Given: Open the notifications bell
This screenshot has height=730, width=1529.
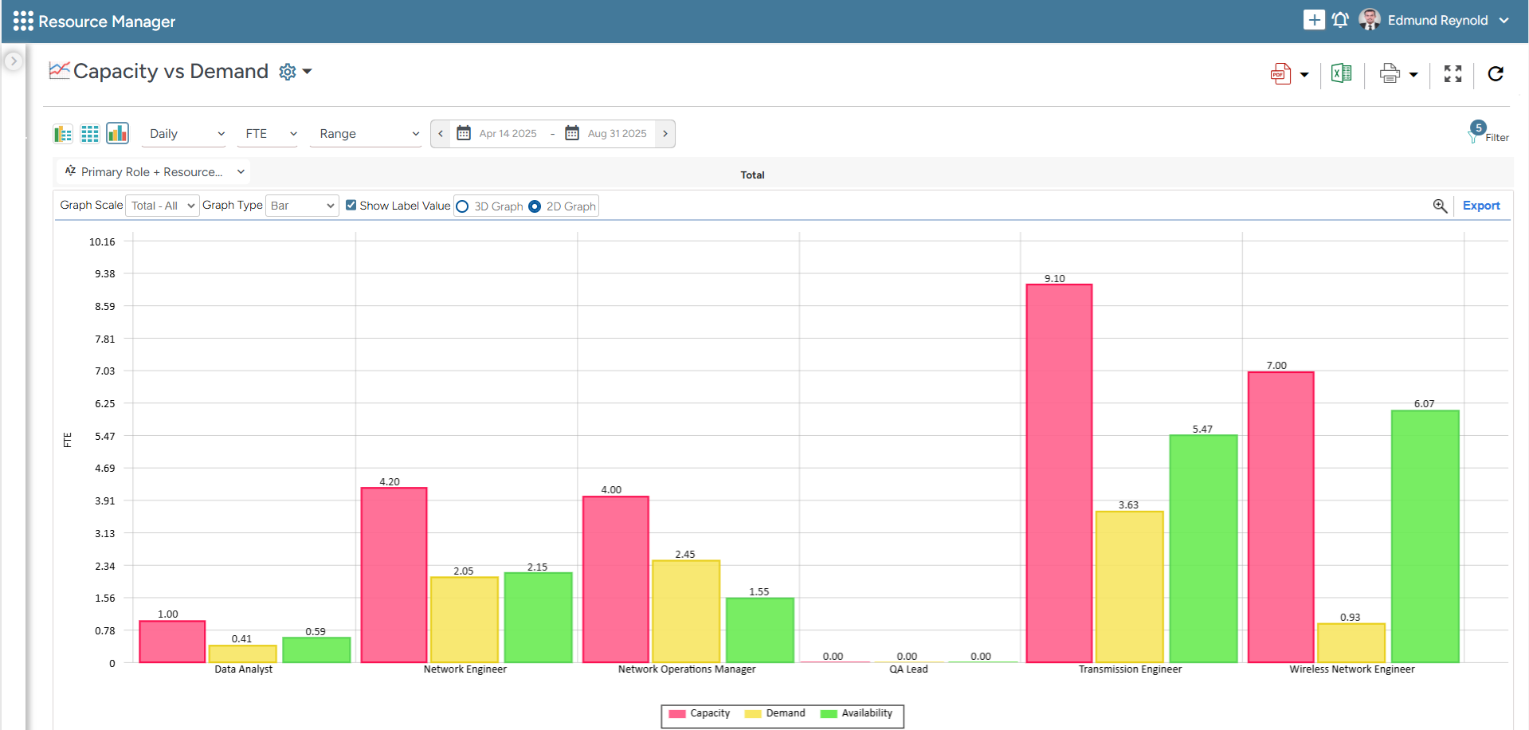Looking at the screenshot, I should coord(1340,20).
